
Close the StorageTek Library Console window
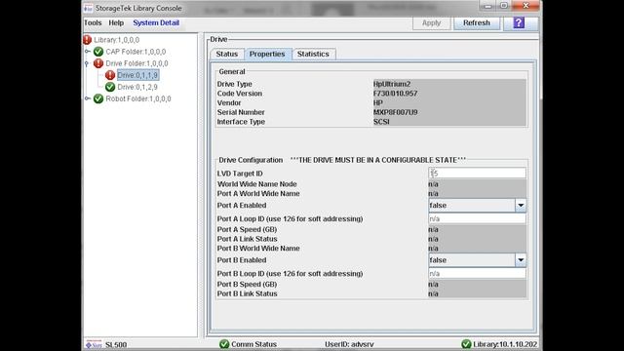[526, 6]
